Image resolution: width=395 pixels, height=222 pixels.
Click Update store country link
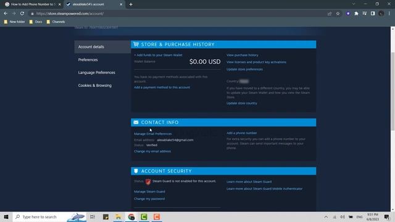[241, 103]
